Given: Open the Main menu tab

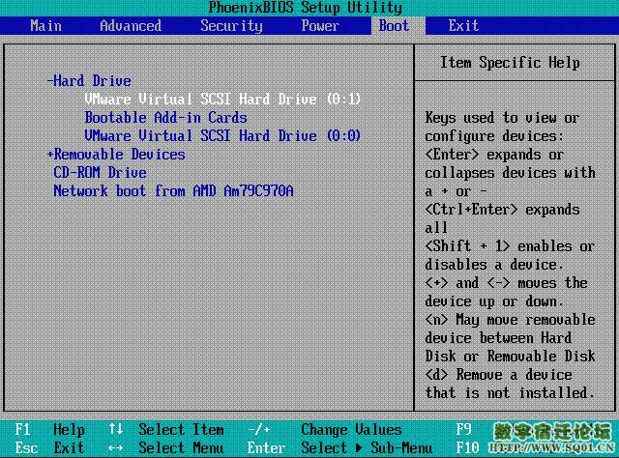Looking at the screenshot, I should [x=45, y=26].
